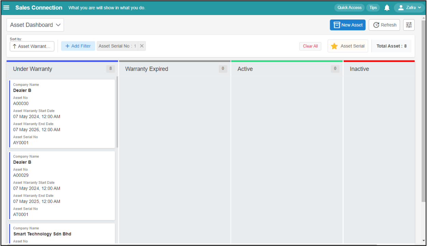Click warranty end date 07 May 2026
The height and width of the screenshot is (246, 427).
point(37,130)
